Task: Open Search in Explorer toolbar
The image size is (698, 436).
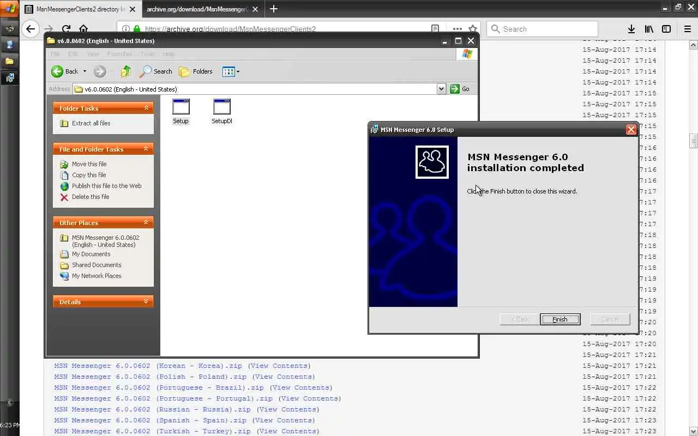Action: coord(156,71)
